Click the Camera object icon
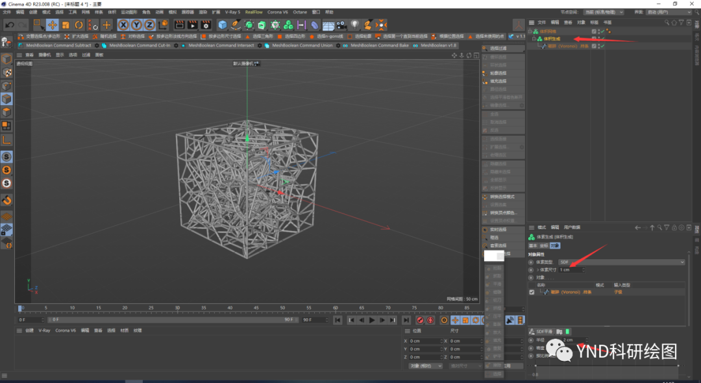The image size is (701, 383). tap(341, 25)
